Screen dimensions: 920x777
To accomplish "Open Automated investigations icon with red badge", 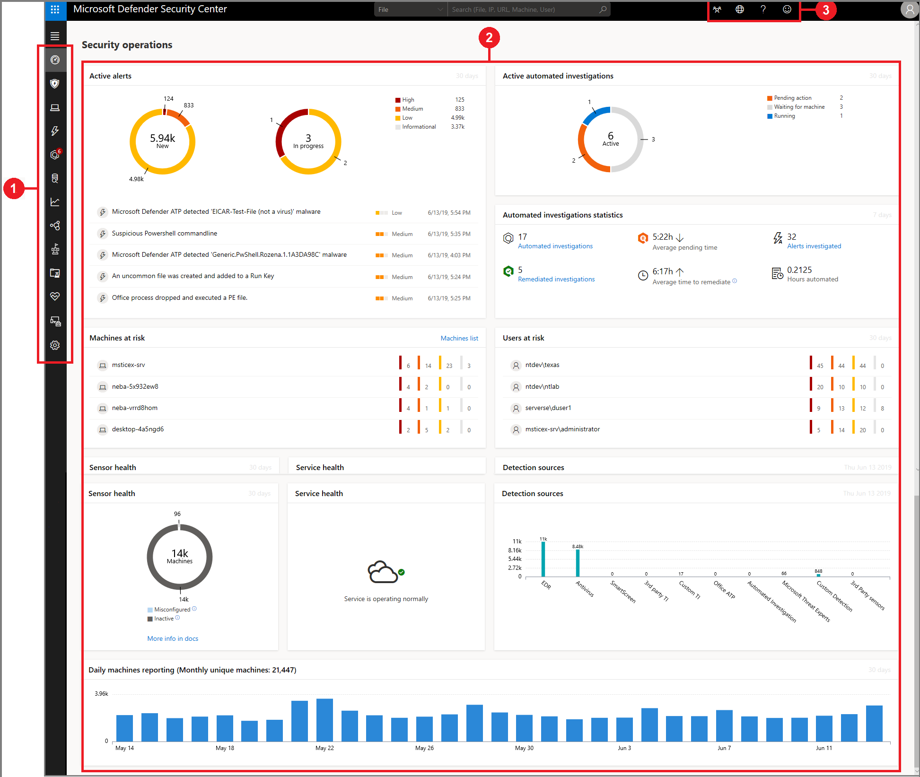I will click(55, 155).
